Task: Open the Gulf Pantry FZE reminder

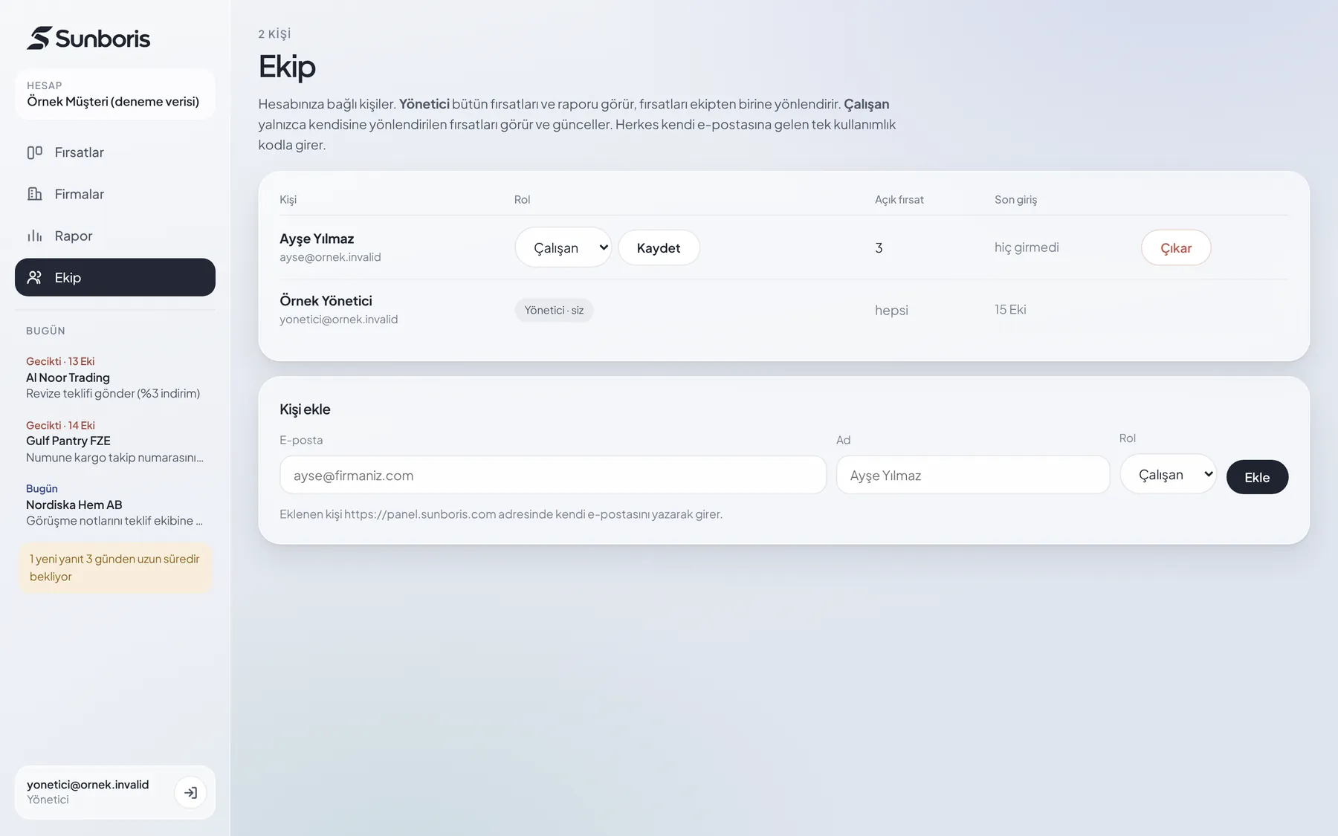Action: tap(115, 441)
